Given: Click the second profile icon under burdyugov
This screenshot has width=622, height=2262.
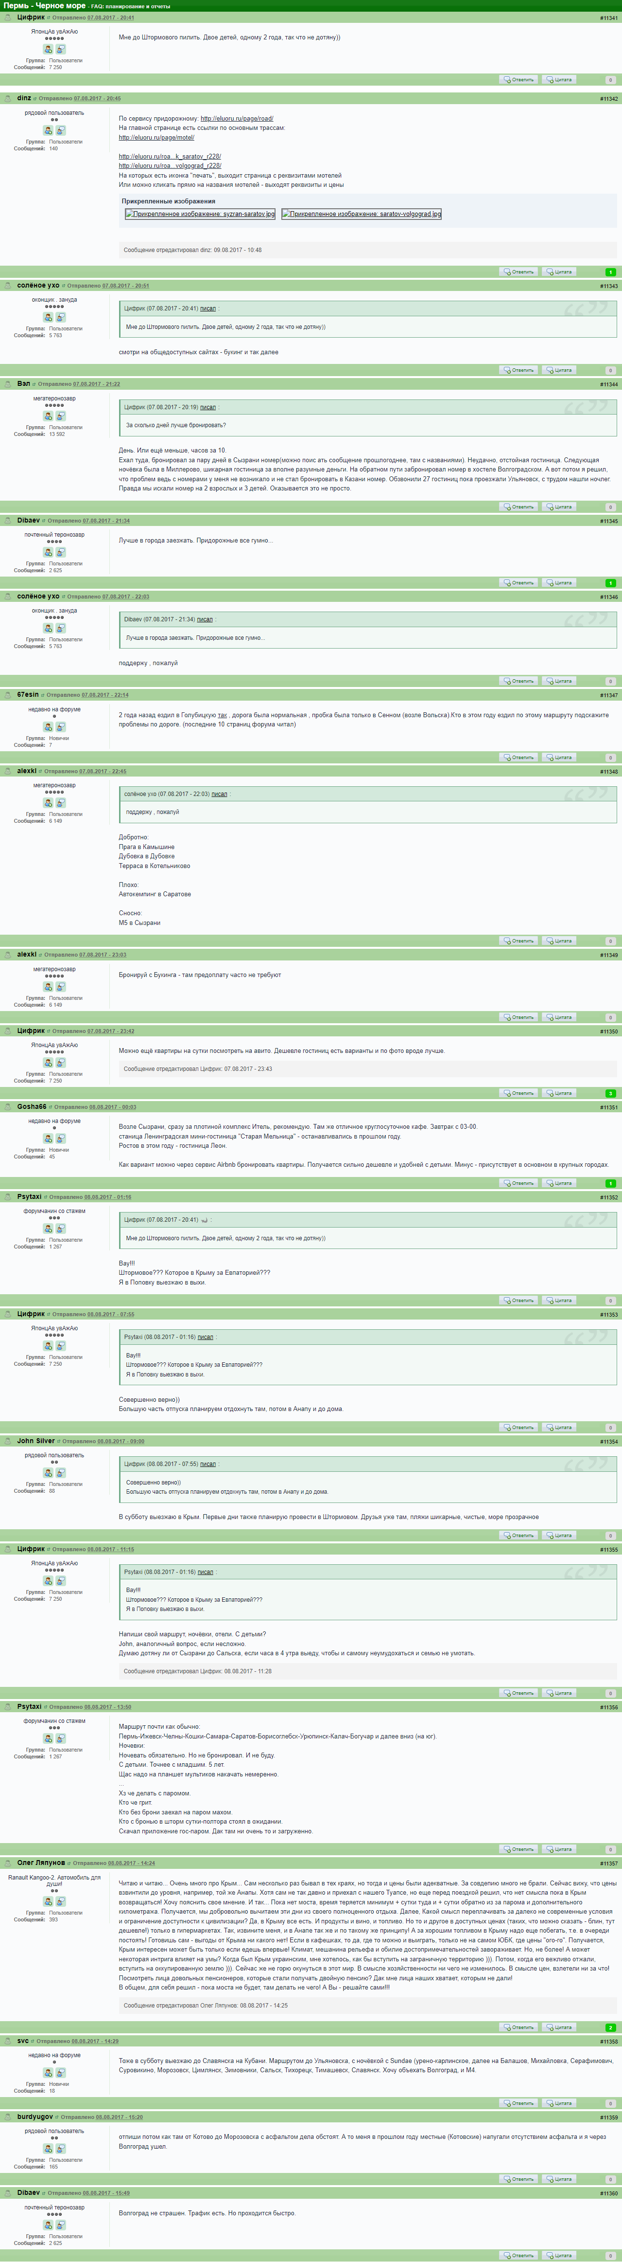Looking at the screenshot, I should pos(61,2149).
